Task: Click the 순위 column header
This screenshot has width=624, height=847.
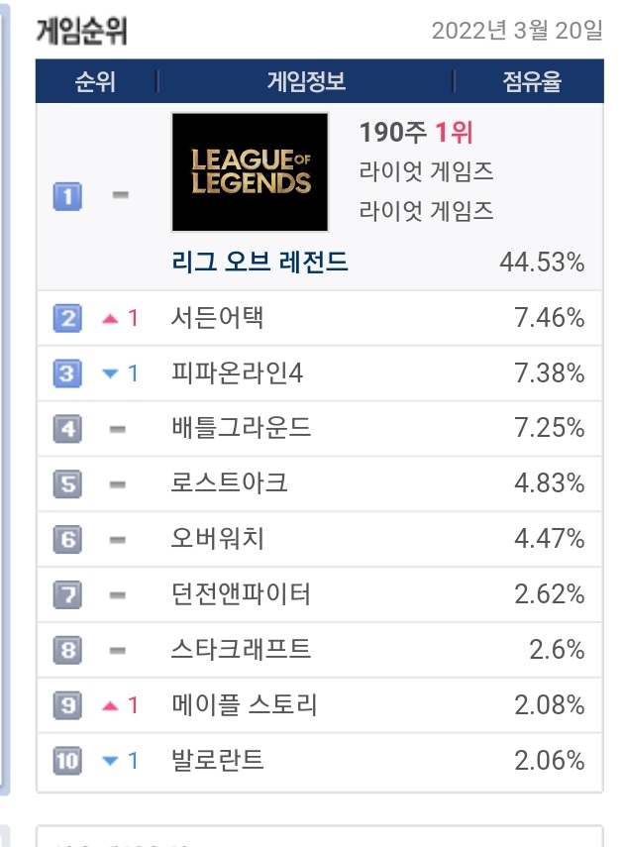Action: click(95, 82)
